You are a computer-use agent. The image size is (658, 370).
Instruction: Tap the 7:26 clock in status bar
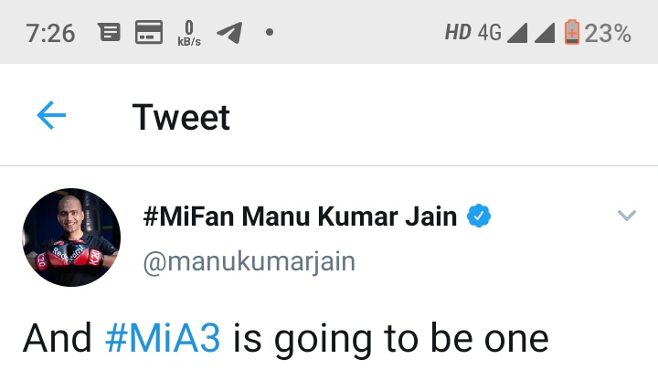tap(50, 33)
